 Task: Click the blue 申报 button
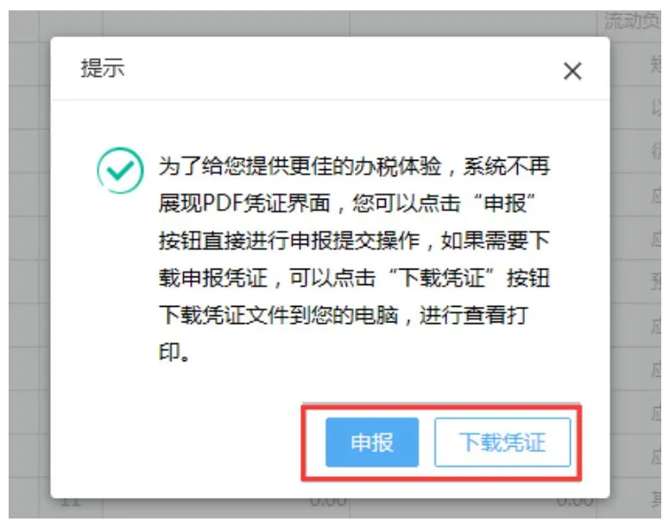click(372, 442)
